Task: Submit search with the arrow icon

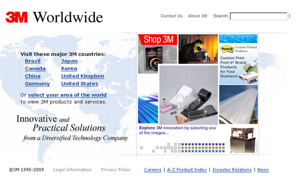Action: pyautogui.click(x=289, y=16)
